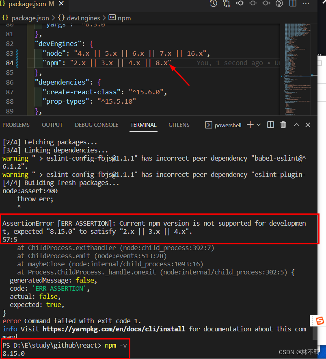The height and width of the screenshot is (359, 326).
Task: Select the package.json editor tab
Action: (34, 4)
